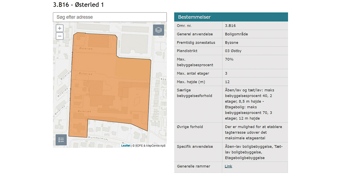
Task: Click the 'Boligområde' value
Action: 237,34
